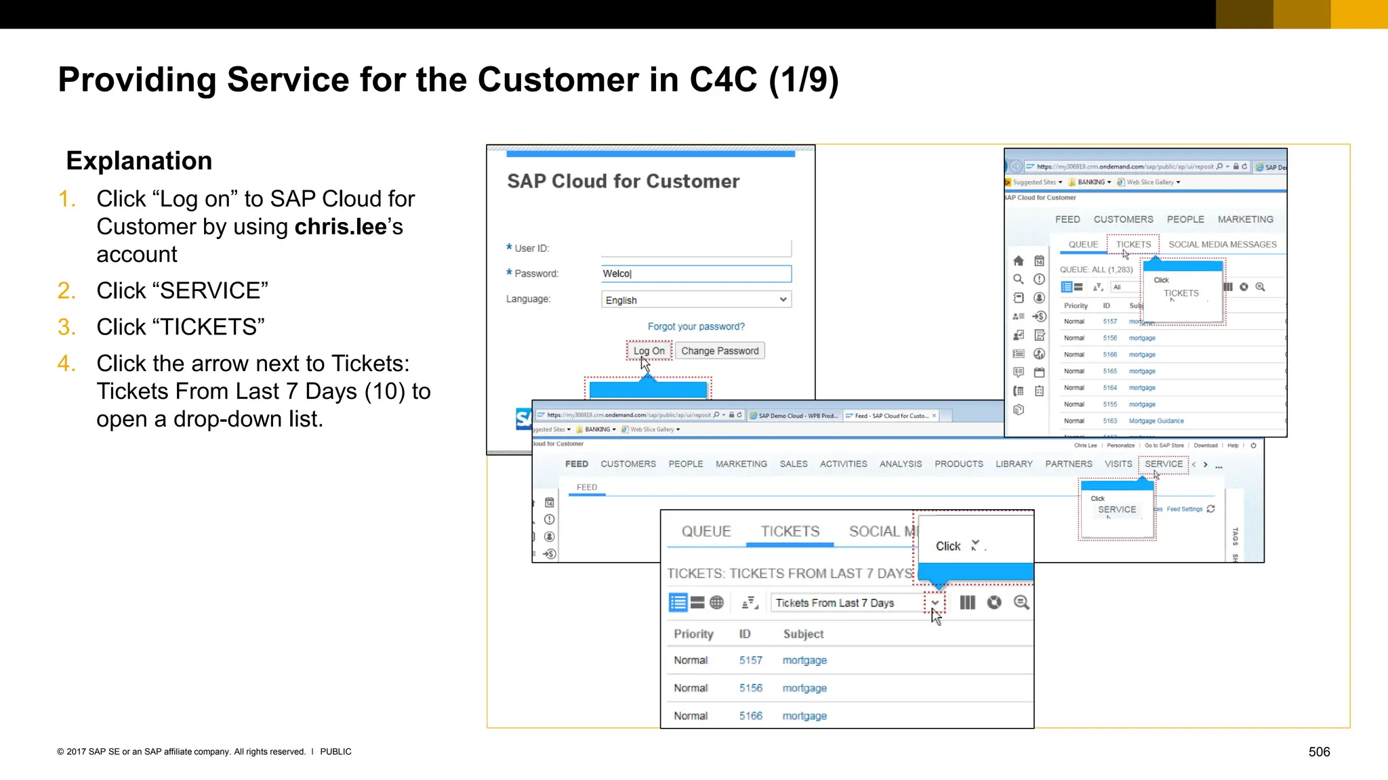
Task: Click the Subject column header in the tickets table
Action: (803, 634)
